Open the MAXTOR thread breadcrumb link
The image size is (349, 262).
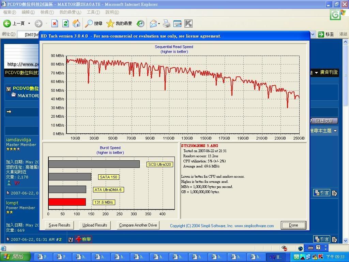28,96
